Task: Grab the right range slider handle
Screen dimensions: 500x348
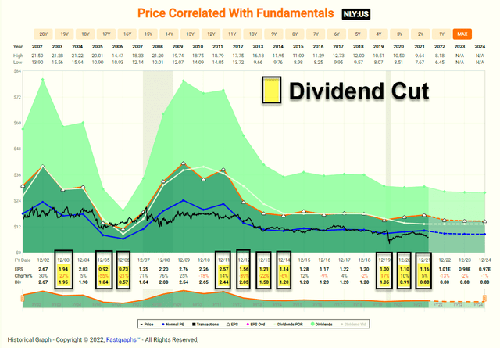Action: (x=484, y=298)
